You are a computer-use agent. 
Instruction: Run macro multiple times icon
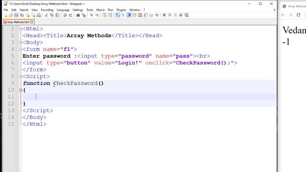[181, 15]
